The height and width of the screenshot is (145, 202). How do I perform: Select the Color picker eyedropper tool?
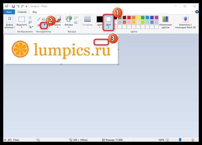[x=44, y=25]
